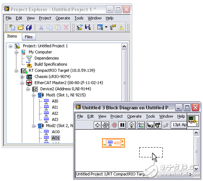
Task: Collapse RT CompactRIO Target tree node
Action: tap(16, 71)
